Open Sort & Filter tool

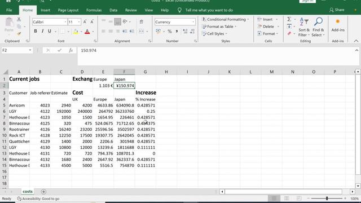click(304, 27)
